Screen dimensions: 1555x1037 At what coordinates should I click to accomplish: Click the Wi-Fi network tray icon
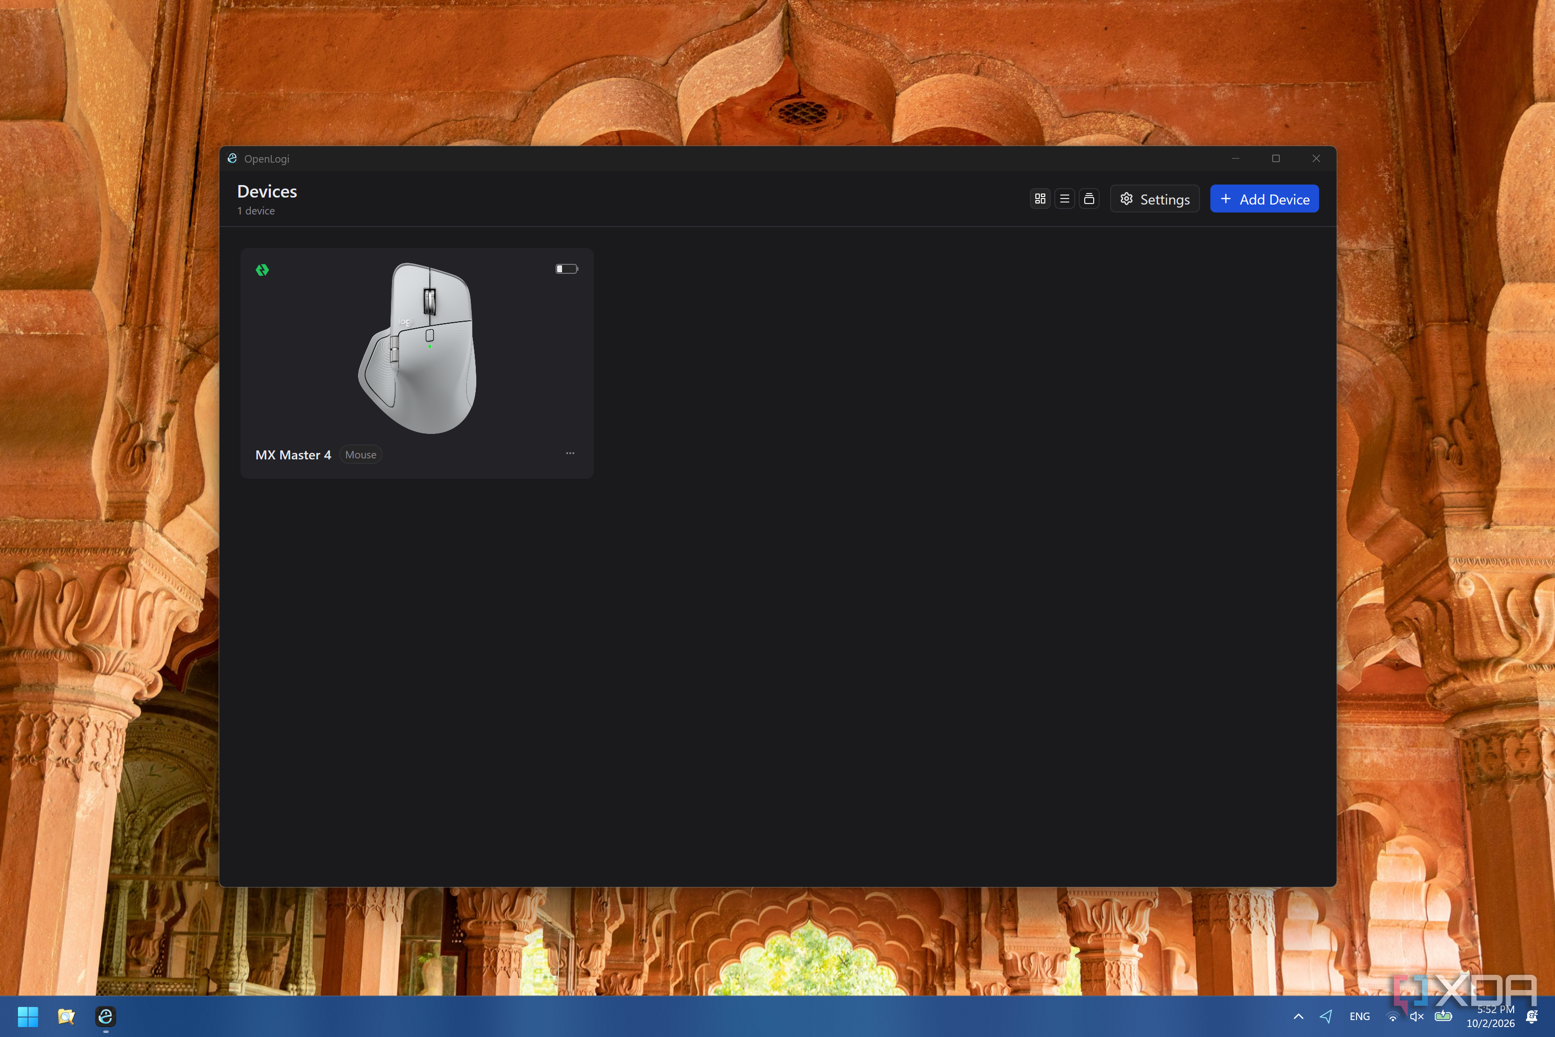click(1393, 1017)
